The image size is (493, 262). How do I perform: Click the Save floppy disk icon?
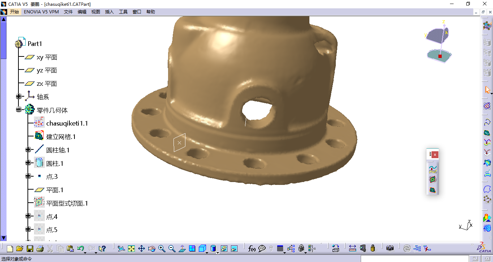click(x=30, y=249)
